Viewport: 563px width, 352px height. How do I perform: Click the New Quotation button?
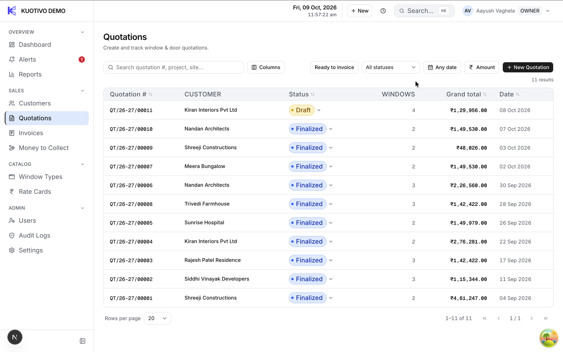point(528,67)
